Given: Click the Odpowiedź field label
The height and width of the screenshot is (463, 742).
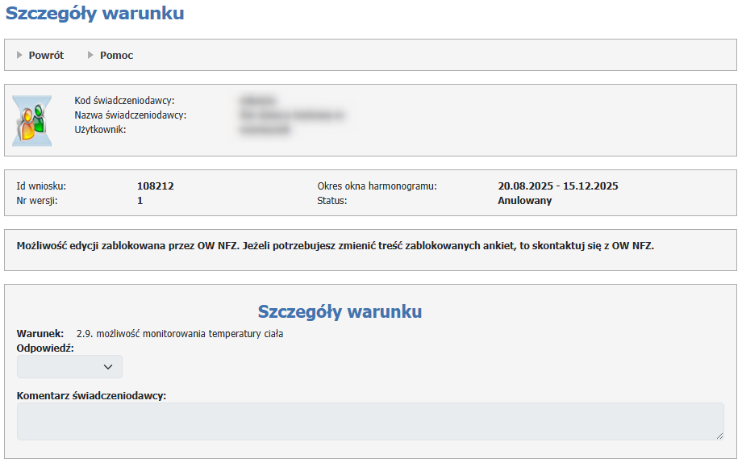Looking at the screenshot, I should (x=45, y=348).
